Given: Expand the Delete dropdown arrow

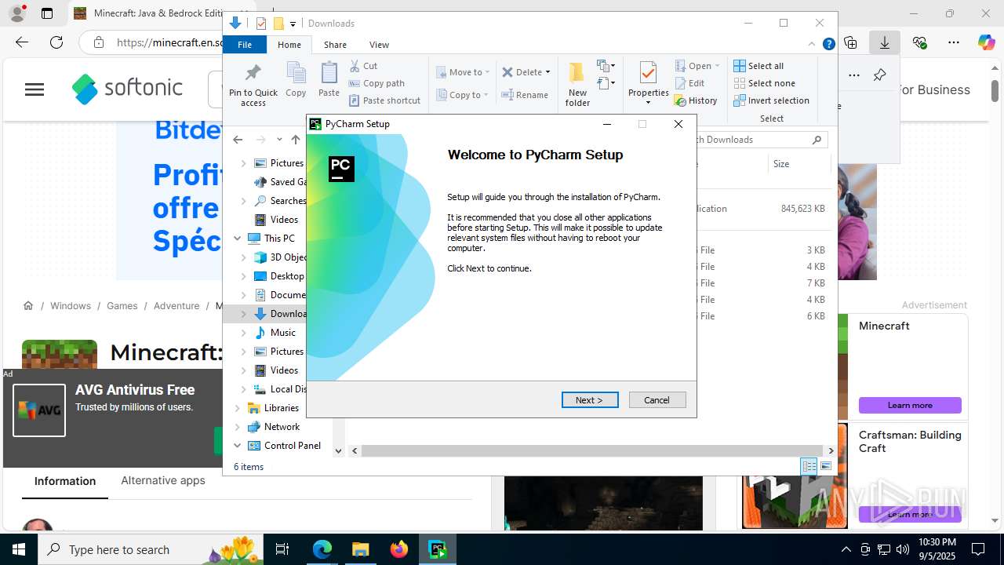Looking at the screenshot, I should tap(547, 72).
